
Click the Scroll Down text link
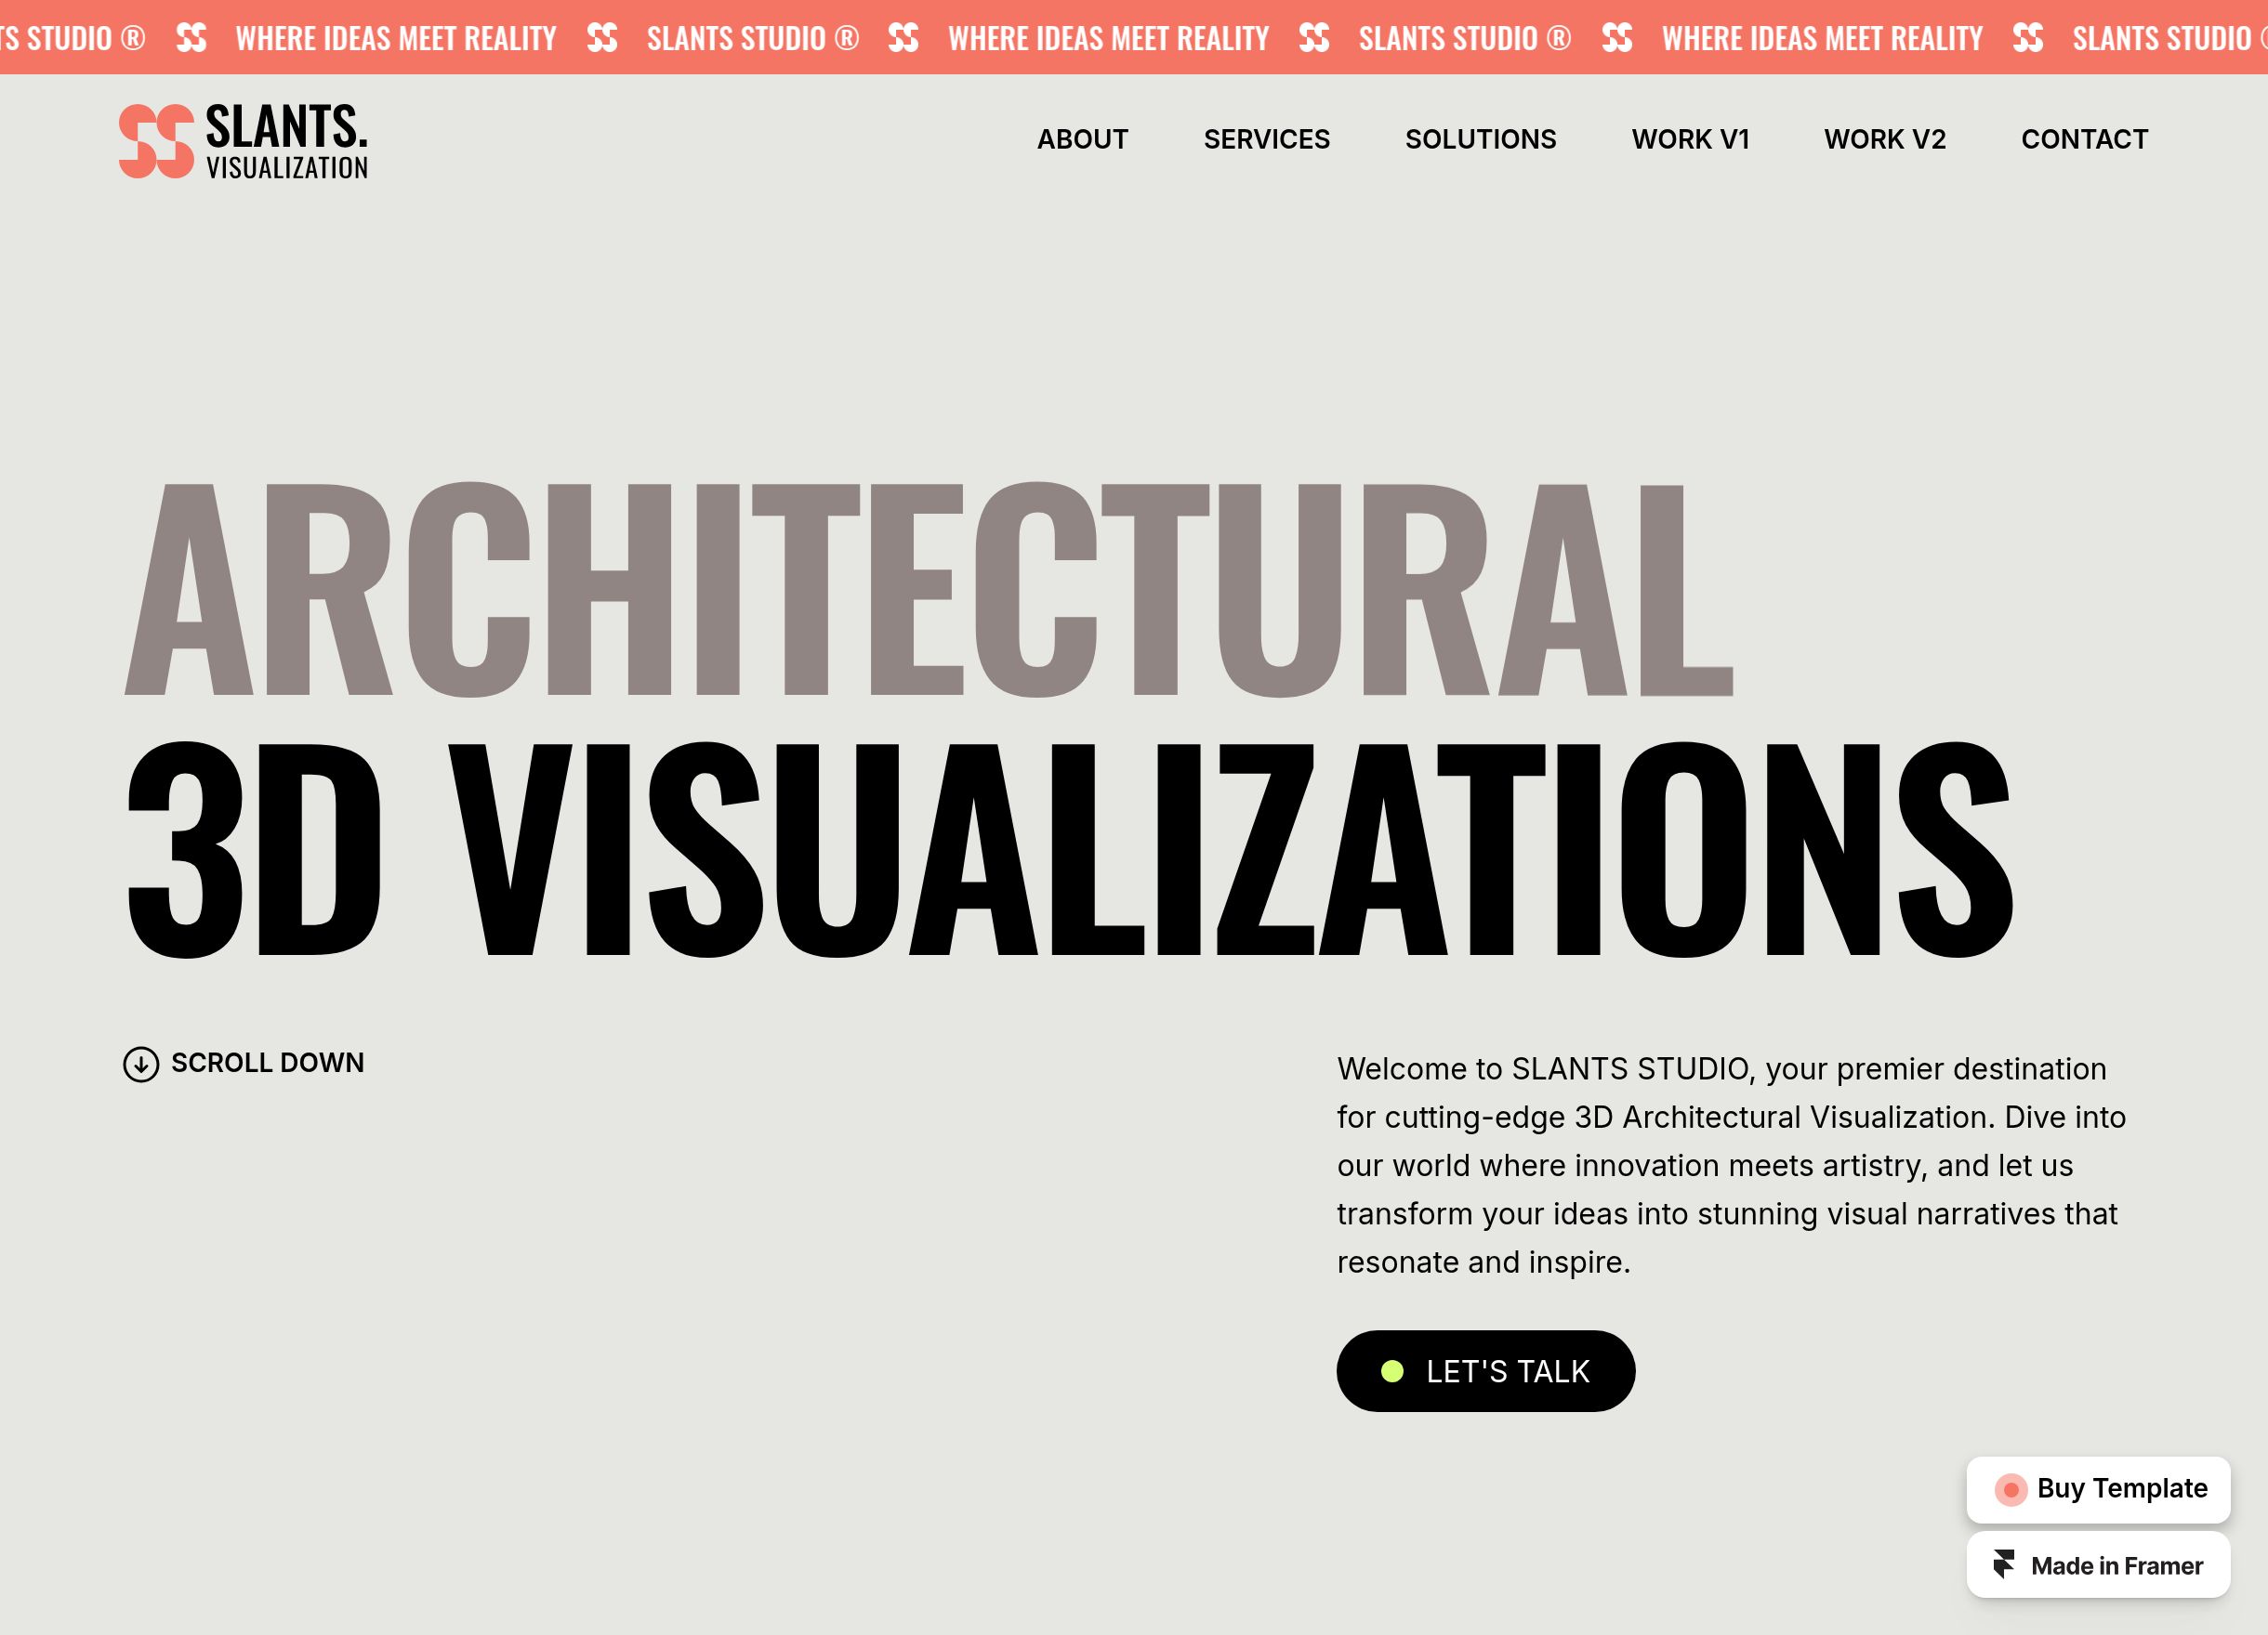pyautogui.click(x=267, y=1063)
